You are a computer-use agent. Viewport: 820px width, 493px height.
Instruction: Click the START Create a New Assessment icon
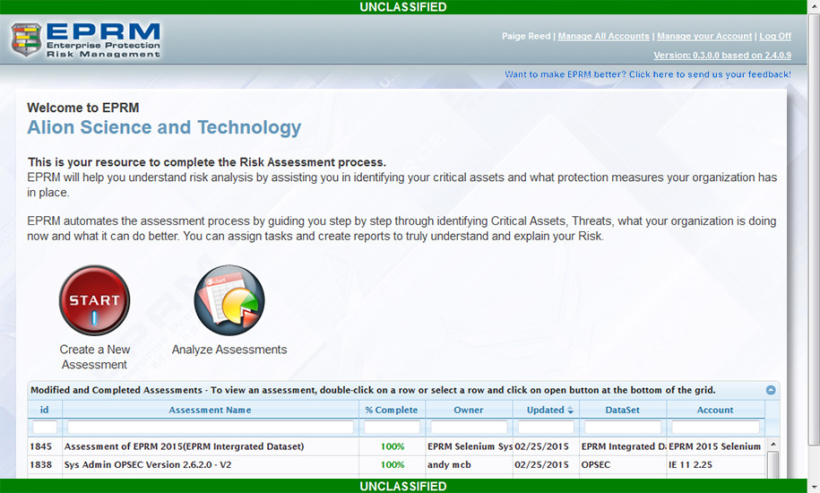[94, 300]
